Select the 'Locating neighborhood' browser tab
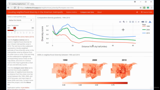160x90 pixels. 18,4
